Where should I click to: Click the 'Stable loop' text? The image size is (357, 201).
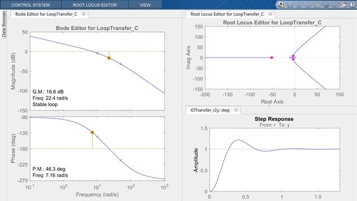tap(45, 104)
